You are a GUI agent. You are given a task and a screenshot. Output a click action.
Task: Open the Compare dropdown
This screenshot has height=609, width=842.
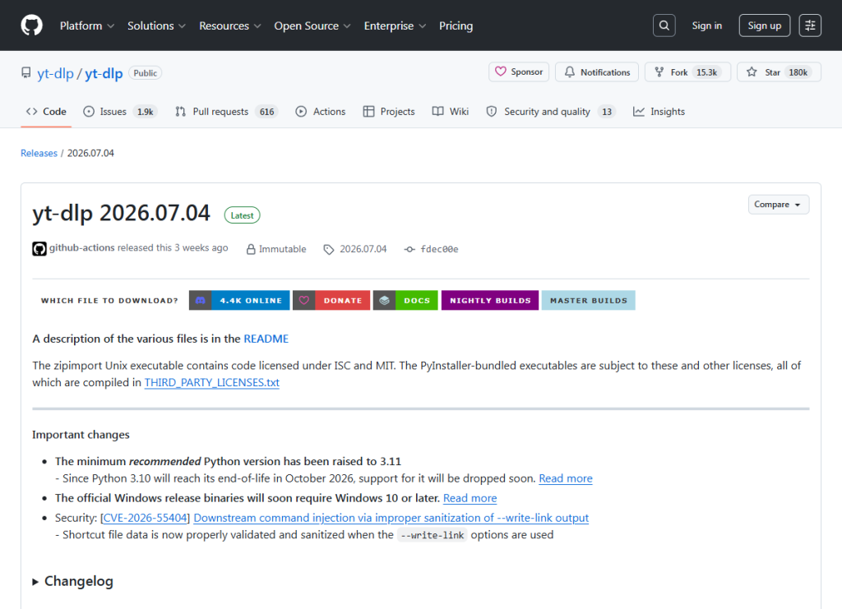pos(778,205)
